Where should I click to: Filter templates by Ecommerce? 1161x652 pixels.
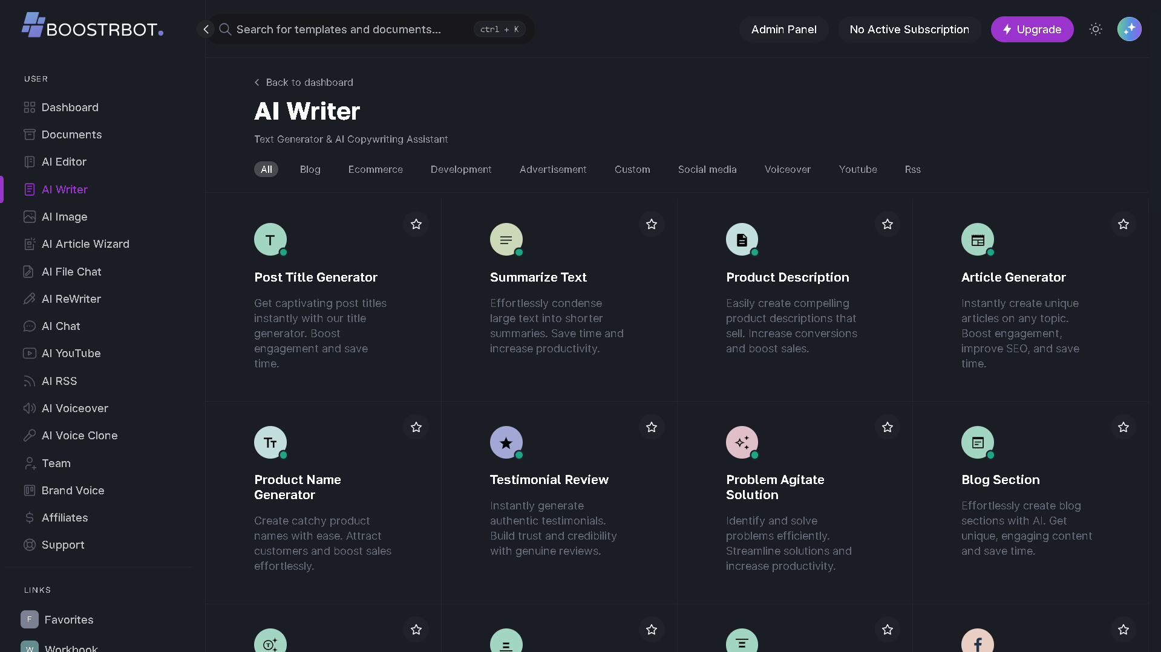tap(376, 170)
